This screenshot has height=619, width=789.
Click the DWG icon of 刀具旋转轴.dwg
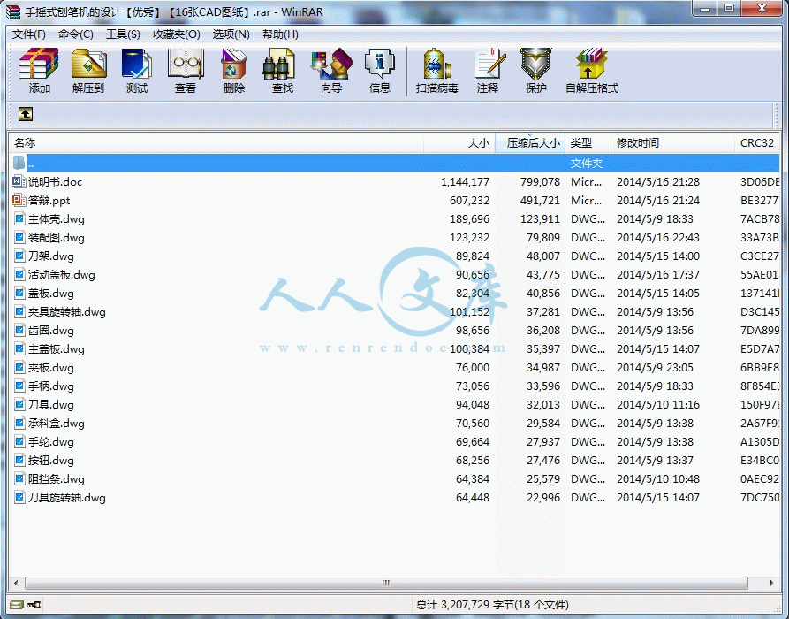click(19, 498)
